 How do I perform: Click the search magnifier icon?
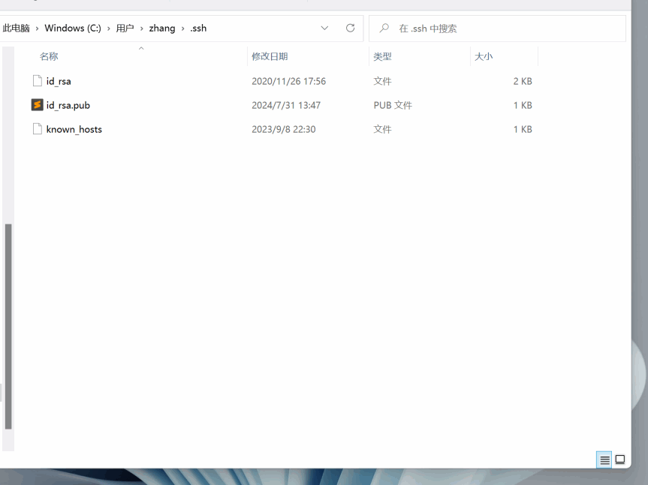click(x=384, y=28)
